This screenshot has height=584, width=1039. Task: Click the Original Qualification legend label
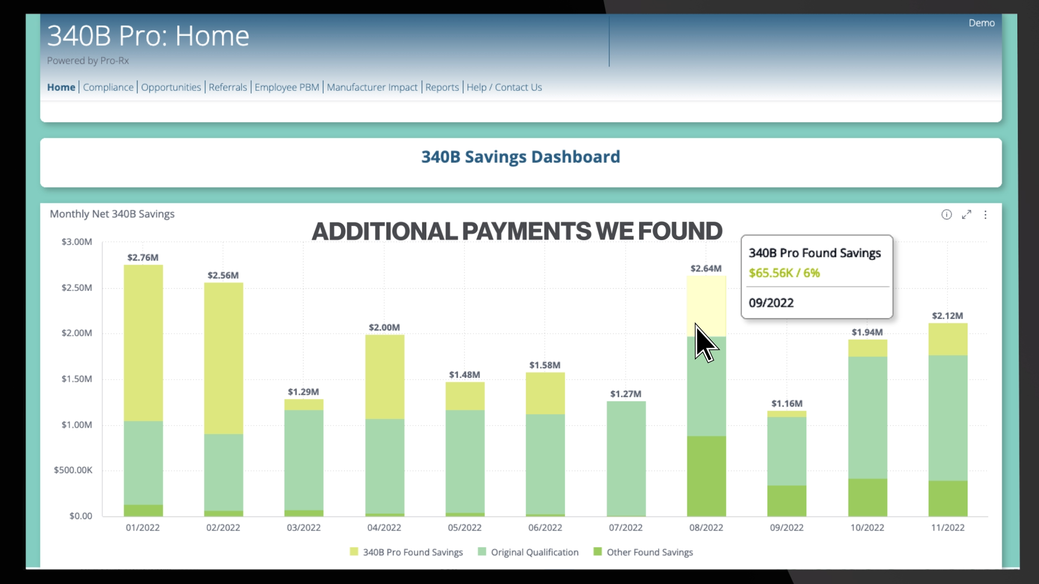coord(535,552)
